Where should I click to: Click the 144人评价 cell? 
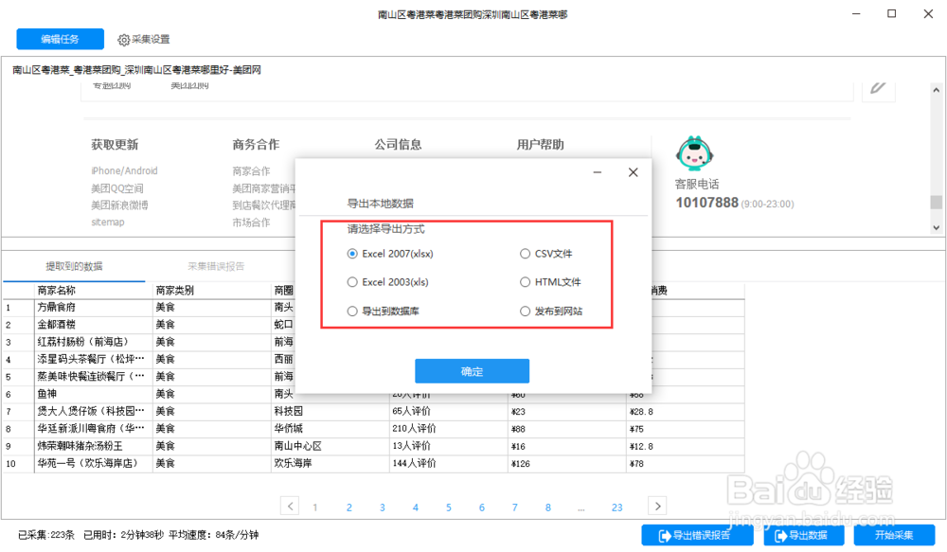(448, 463)
